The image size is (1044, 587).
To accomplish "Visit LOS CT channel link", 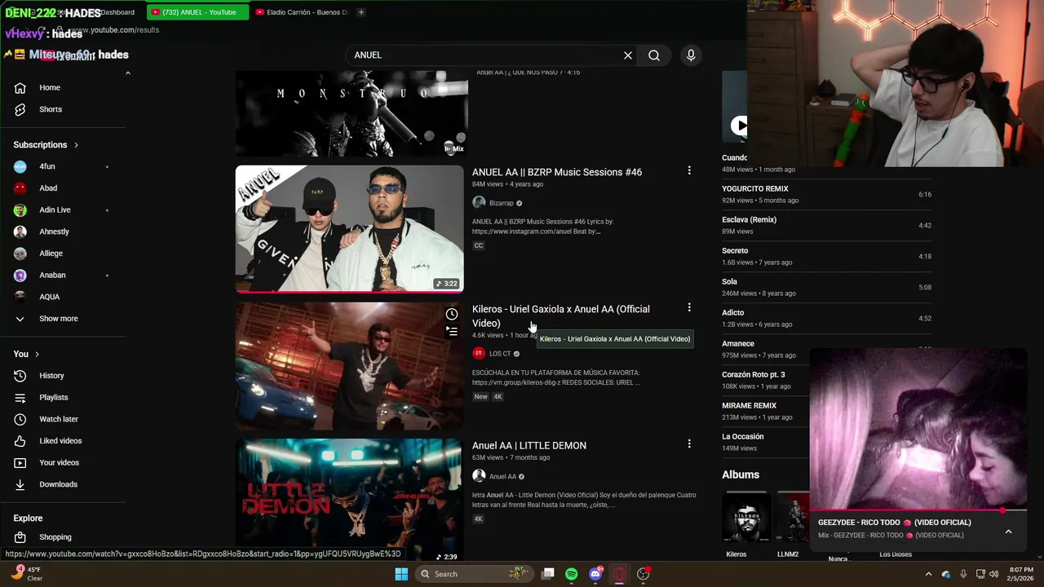I will [500, 354].
